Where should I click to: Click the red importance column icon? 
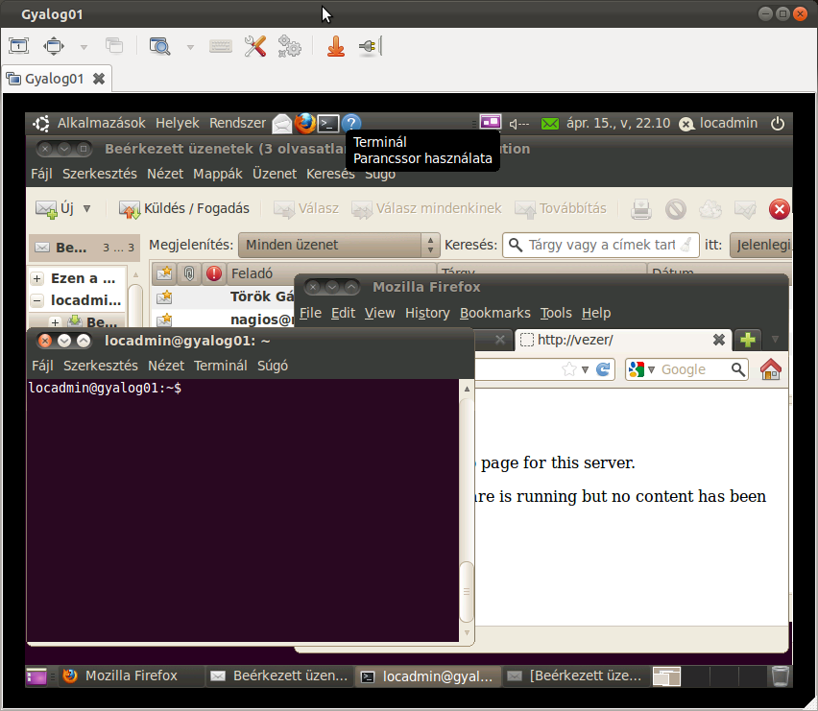[214, 273]
